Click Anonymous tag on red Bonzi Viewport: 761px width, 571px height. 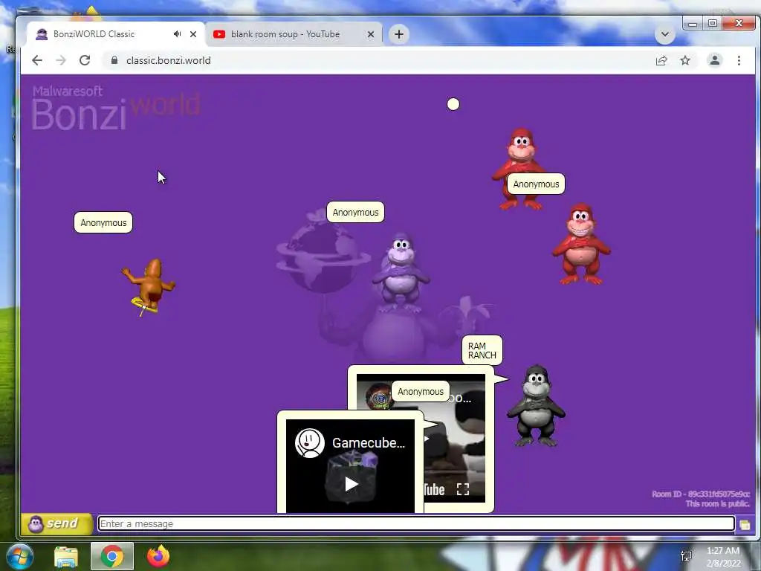tap(536, 184)
